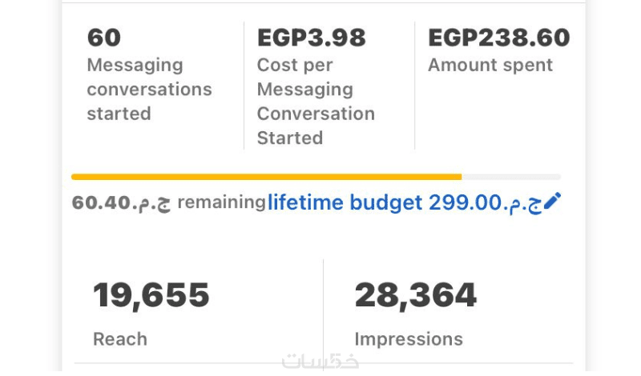Viewport: 641px width, 376px height.
Task: Open the lifetime budget link
Action: (x=345, y=202)
